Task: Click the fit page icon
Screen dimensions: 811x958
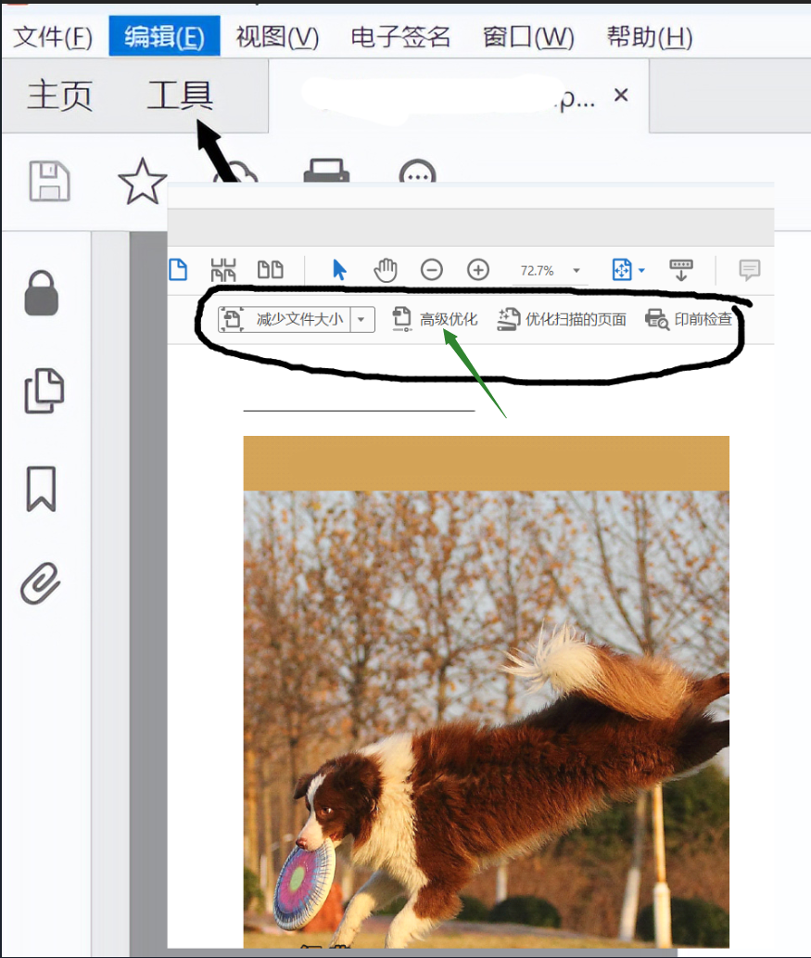Action: tap(622, 270)
